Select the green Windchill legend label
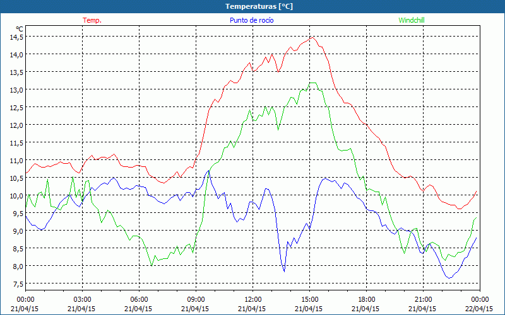 pos(412,20)
